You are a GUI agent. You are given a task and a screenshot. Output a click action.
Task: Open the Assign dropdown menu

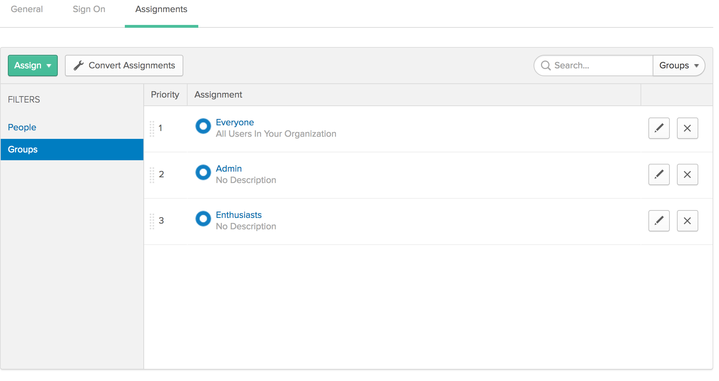pyautogui.click(x=33, y=66)
